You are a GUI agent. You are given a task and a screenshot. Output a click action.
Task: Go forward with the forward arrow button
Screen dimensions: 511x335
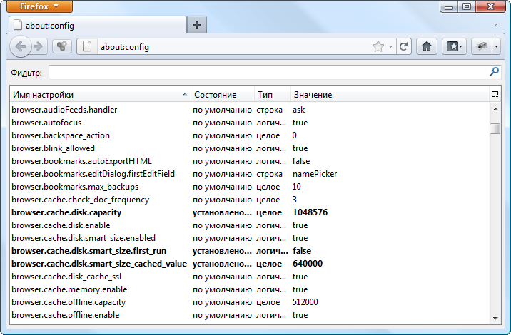[39, 46]
